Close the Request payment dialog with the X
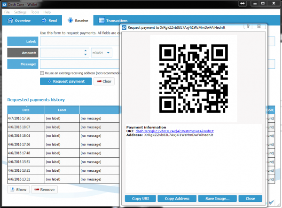The width and height of the screenshot is (282, 208). click(259, 26)
